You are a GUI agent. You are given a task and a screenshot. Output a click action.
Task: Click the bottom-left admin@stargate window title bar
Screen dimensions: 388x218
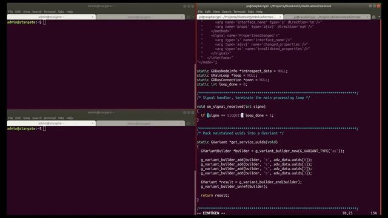[101, 113]
